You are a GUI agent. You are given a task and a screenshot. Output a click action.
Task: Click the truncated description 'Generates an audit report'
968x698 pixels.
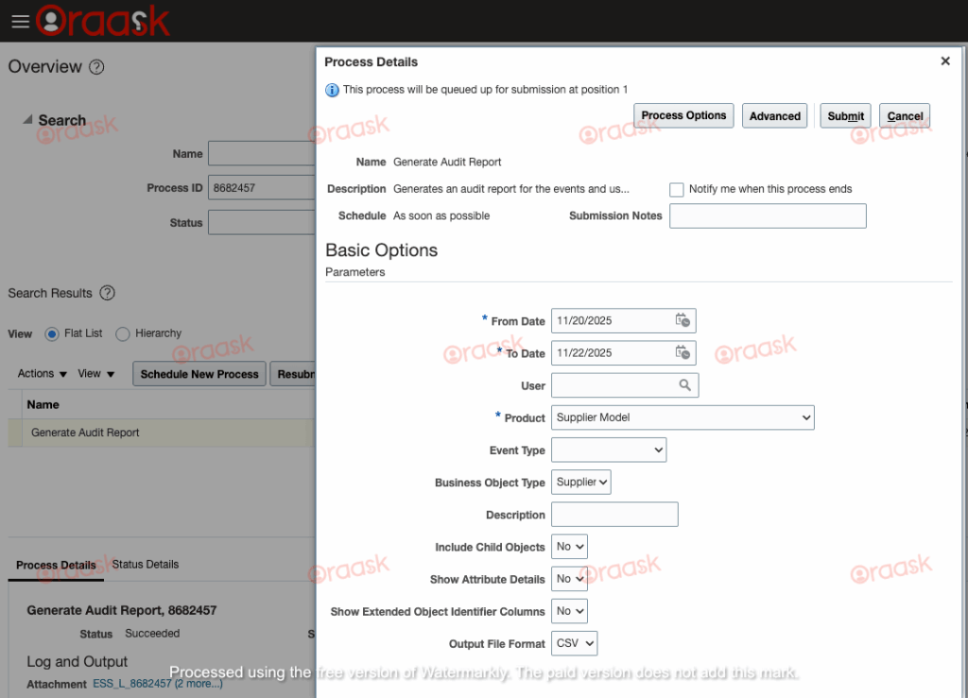click(511, 189)
